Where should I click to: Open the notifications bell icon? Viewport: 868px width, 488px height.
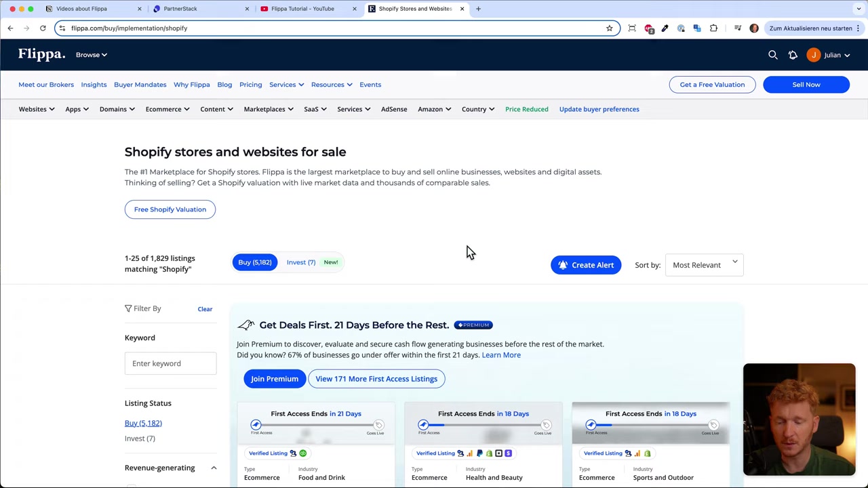click(x=793, y=55)
